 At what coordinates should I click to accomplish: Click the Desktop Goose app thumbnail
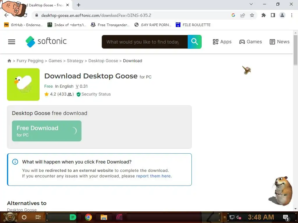[23, 84]
